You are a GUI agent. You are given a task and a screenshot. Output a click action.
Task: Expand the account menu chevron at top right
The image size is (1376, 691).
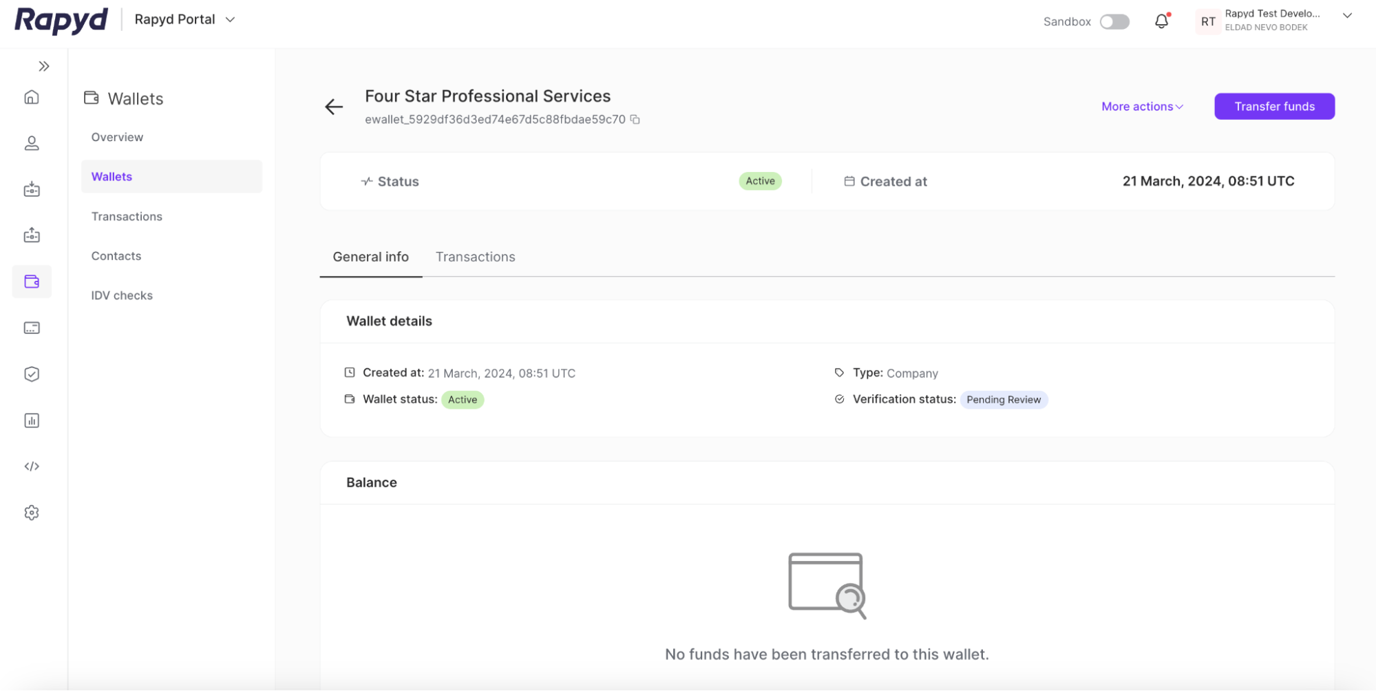1347,17
